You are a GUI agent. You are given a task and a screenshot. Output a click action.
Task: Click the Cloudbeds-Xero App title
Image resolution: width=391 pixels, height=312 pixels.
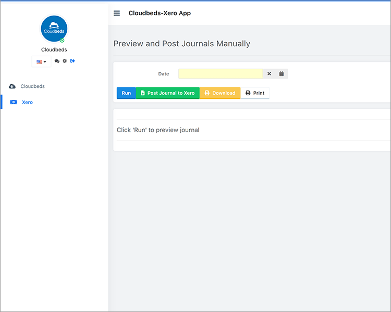pyautogui.click(x=160, y=13)
